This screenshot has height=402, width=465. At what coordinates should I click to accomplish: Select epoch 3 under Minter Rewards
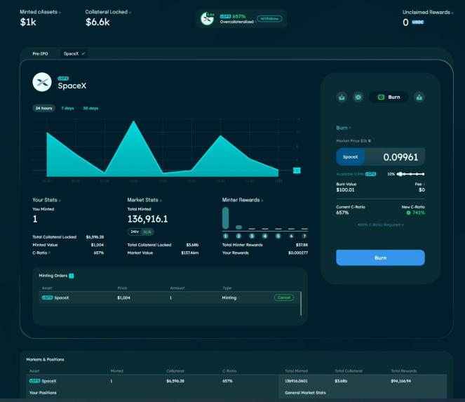(252, 236)
